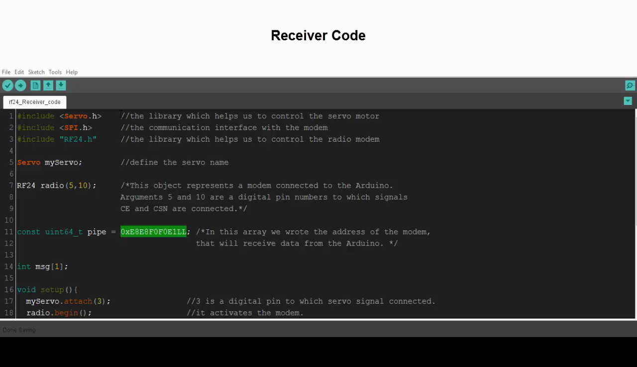Click line number 11 in gutter
This screenshot has width=637, height=367.
[x=8, y=232]
